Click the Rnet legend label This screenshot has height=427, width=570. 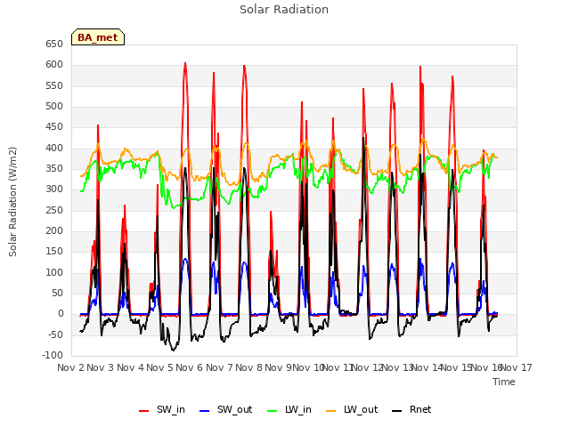point(420,409)
